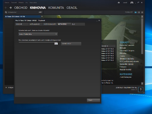Open the ceacil account name dropdown at top

tap(125, 3)
